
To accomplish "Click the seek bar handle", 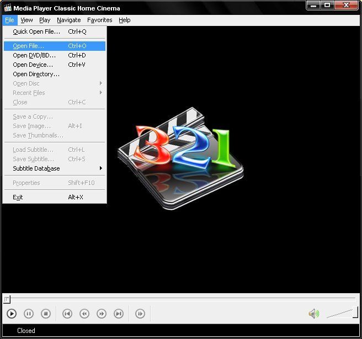I will 7,299.
